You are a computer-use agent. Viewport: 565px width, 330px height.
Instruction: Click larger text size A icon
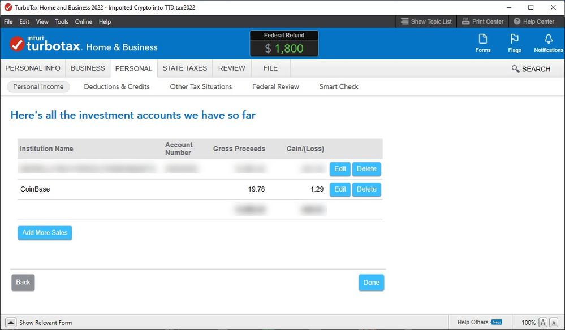(543, 322)
